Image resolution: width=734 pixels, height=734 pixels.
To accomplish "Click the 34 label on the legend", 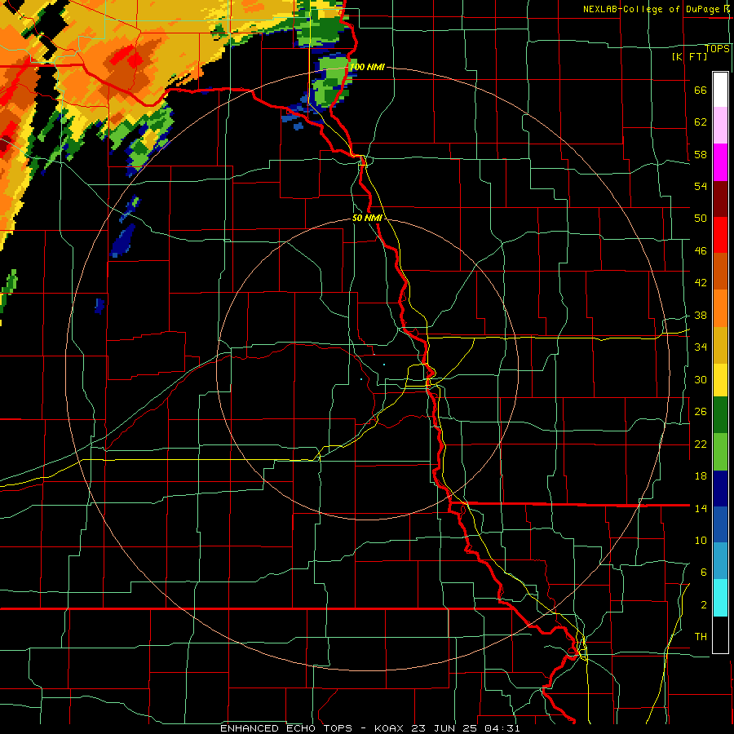I will tap(701, 347).
